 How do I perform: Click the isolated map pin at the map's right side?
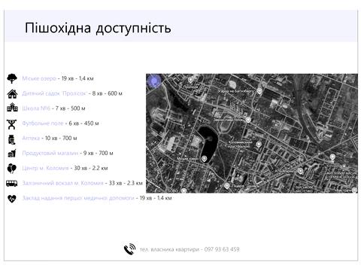click(332, 157)
